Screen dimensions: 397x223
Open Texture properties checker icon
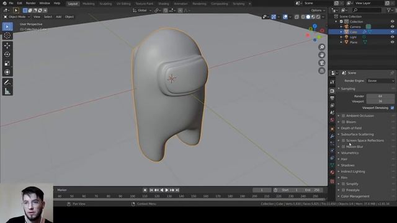pyautogui.click(x=332, y=181)
